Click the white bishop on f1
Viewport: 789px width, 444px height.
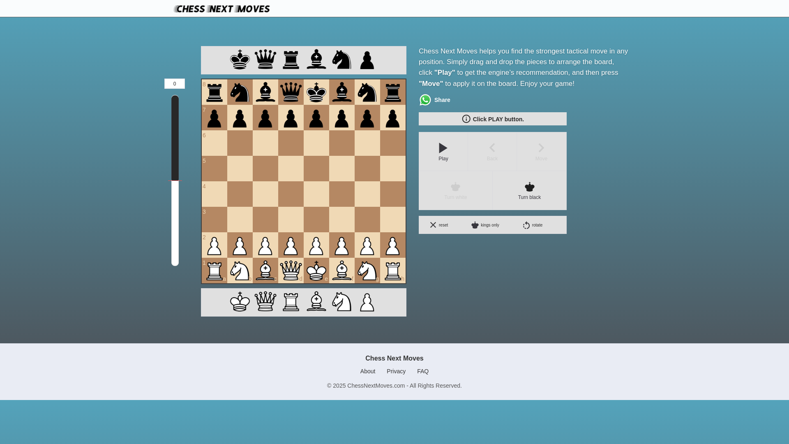tap(342, 271)
